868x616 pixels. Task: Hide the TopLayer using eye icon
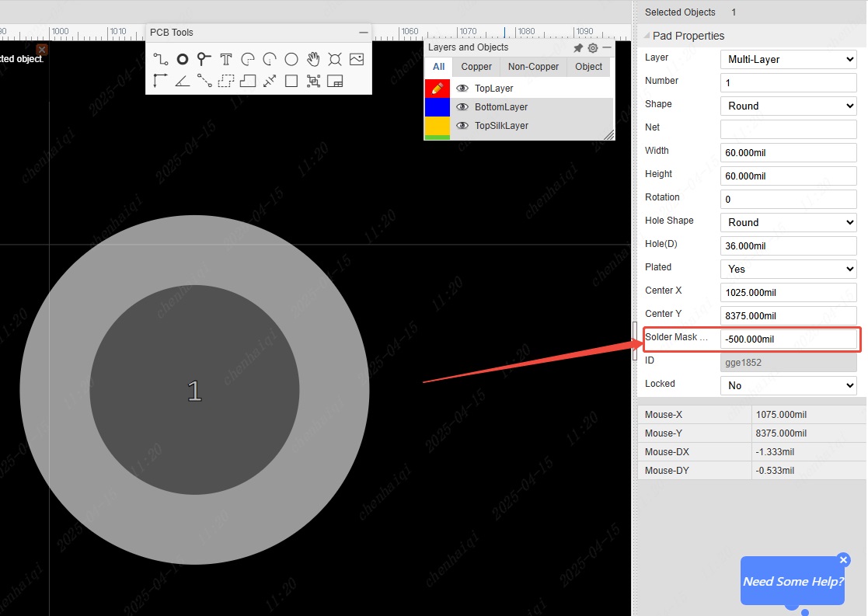(462, 89)
